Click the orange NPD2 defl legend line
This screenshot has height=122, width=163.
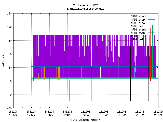152,26
